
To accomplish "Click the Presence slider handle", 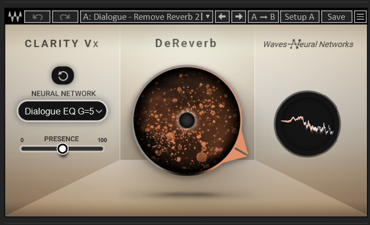I will click(x=62, y=149).
